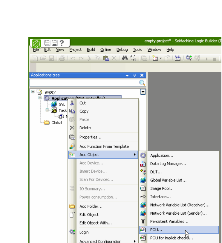Click the Logout gear icon in toolbar
The image size is (222, 243).
coord(197,58)
